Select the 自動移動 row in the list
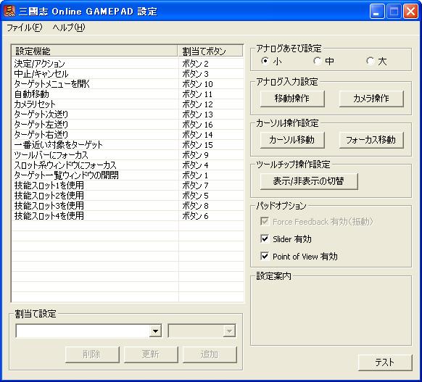The width and height of the screenshot is (422, 382). point(128,94)
